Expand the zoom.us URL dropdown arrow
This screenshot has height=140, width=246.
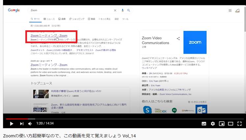click(x=51, y=61)
